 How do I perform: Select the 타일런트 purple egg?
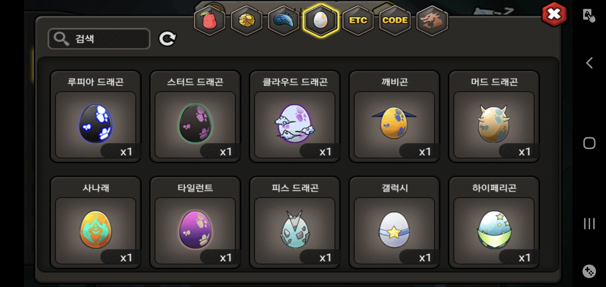tap(195, 222)
